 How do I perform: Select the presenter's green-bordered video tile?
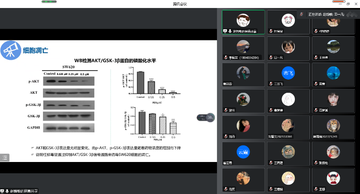[x=243, y=22]
